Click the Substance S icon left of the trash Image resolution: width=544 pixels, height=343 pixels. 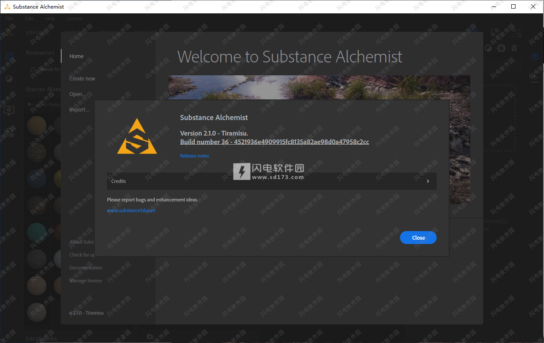501,48
